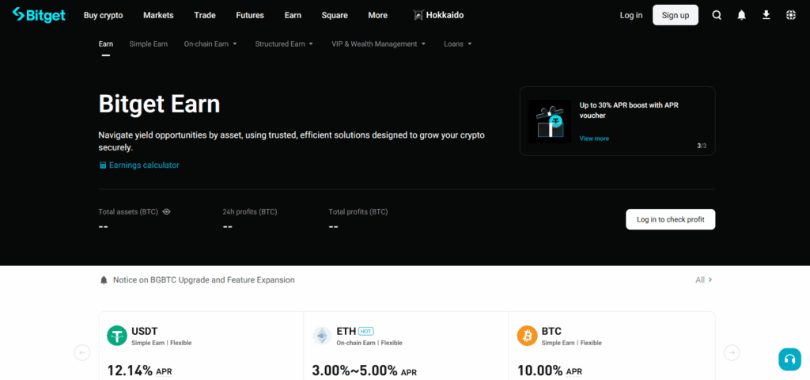Click the Bitget logo
Viewport: 810px width, 380px height.
coord(39,15)
